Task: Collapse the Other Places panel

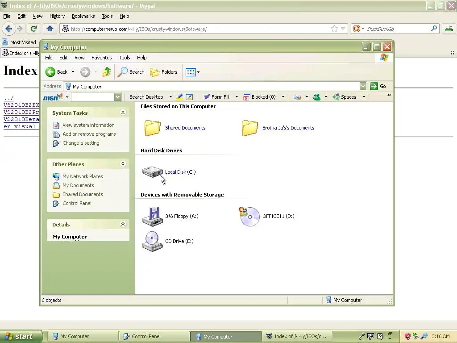Action: point(123,164)
